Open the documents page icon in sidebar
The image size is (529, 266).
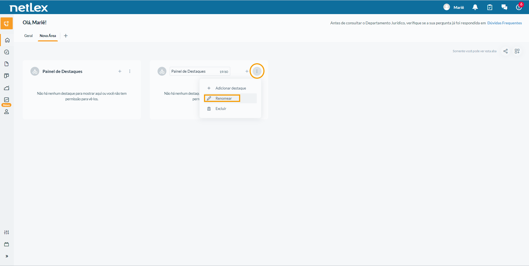[x=7, y=64]
